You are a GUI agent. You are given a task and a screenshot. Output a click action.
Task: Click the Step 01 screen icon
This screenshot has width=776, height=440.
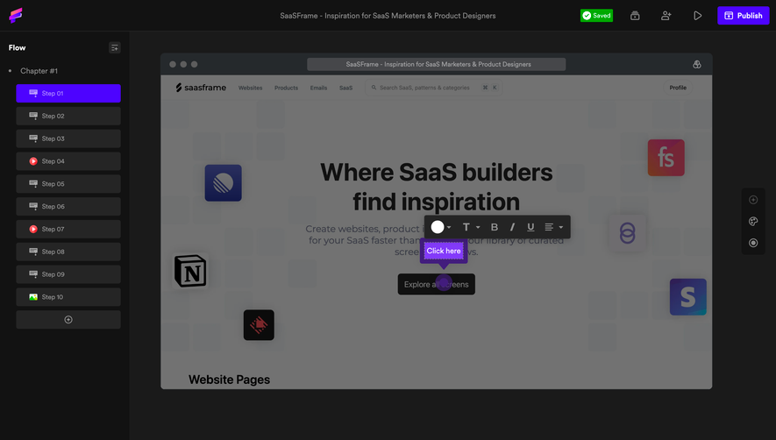(x=33, y=93)
